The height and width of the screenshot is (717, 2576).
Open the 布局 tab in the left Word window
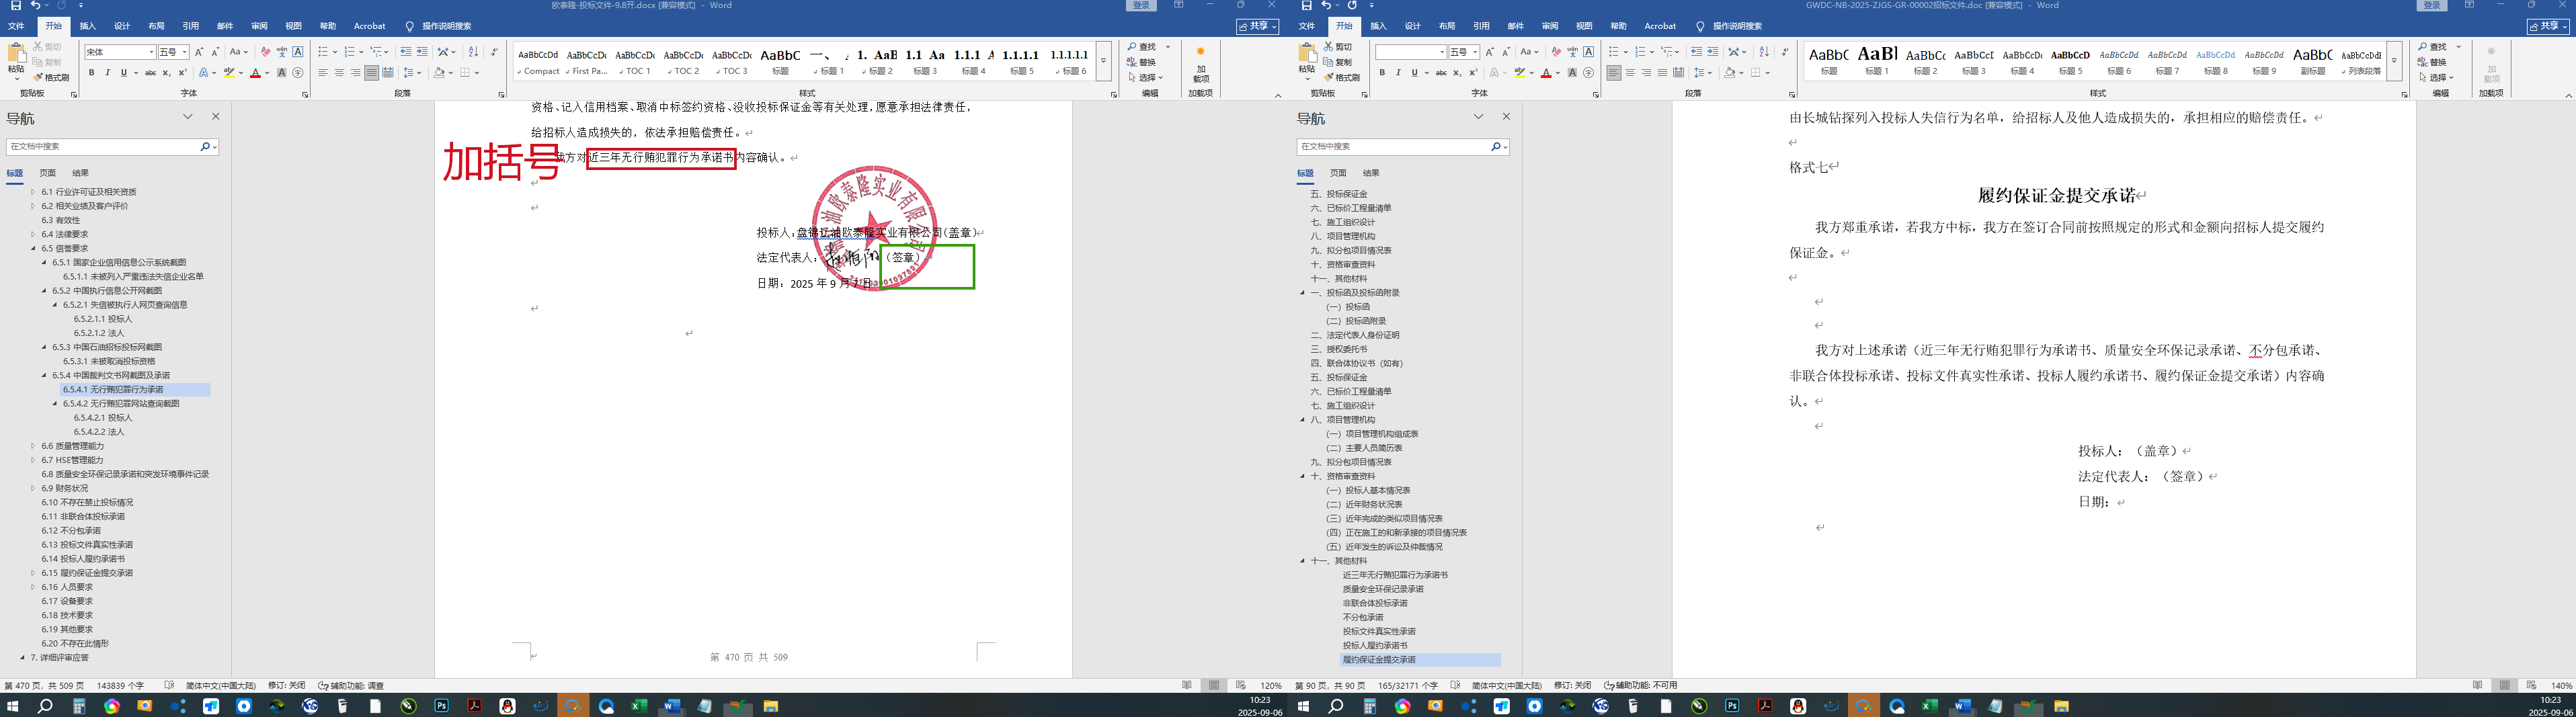(x=156, y=26)
